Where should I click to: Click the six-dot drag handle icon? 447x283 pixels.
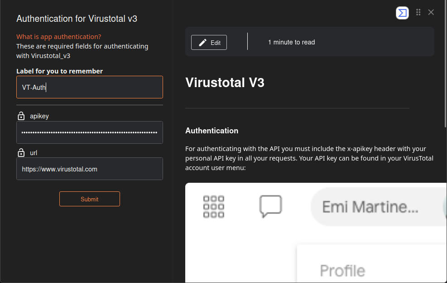[418, 12]
